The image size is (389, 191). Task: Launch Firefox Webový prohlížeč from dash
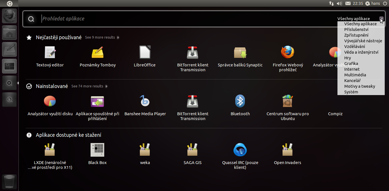(x=288, y=59)
